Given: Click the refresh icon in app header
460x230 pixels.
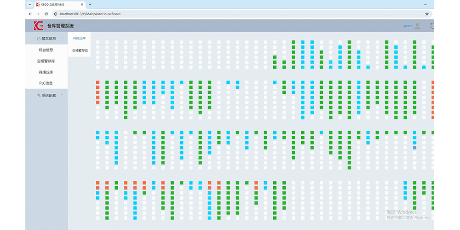Looking at the screenshot, I should point(432,26).
